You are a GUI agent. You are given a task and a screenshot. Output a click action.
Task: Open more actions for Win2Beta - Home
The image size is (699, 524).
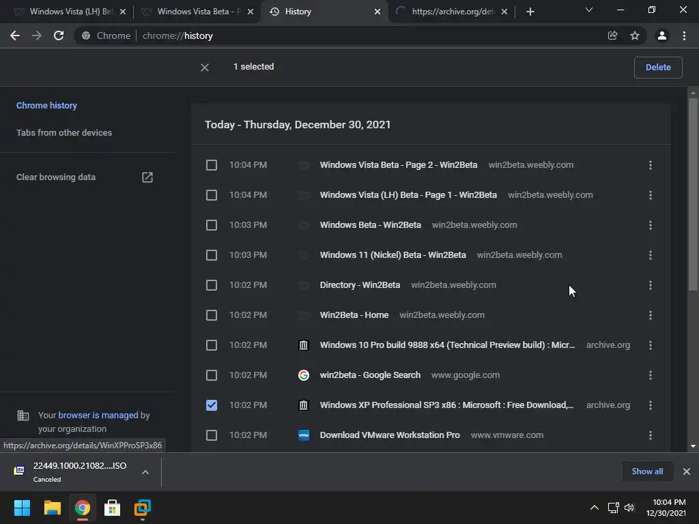coord(651,315)
